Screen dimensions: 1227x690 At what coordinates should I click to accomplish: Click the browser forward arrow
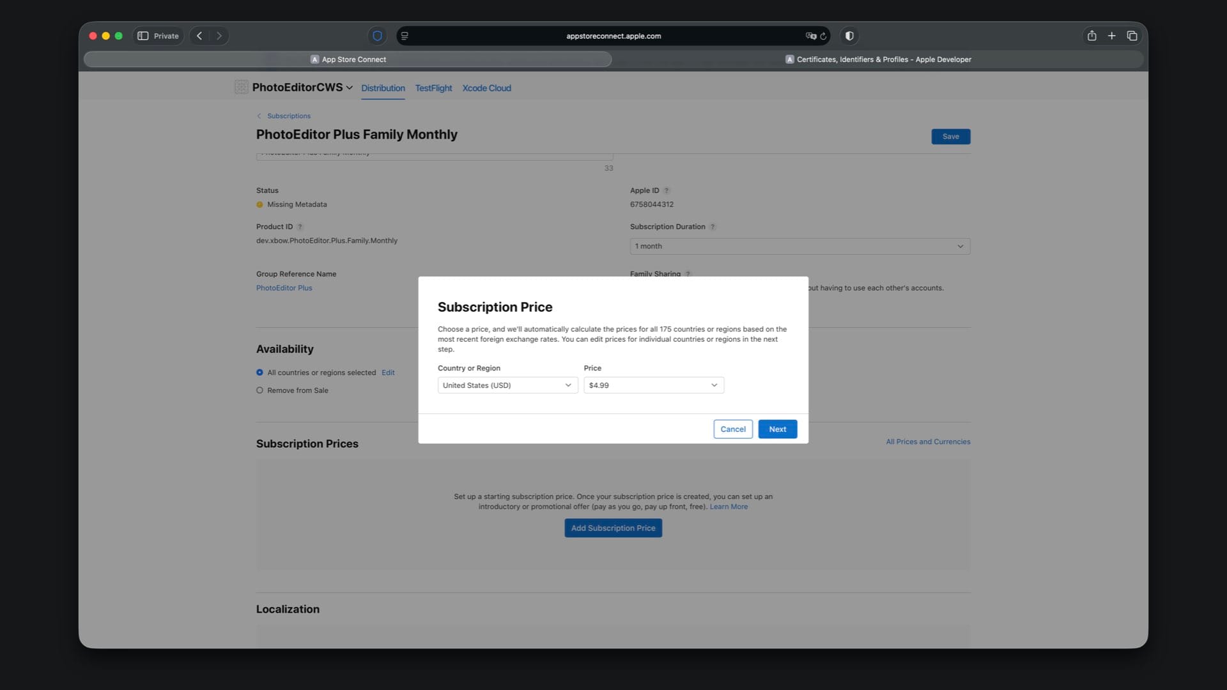219,36
